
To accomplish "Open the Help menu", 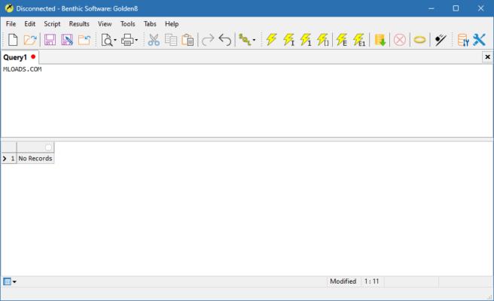I will click(172, 24).
